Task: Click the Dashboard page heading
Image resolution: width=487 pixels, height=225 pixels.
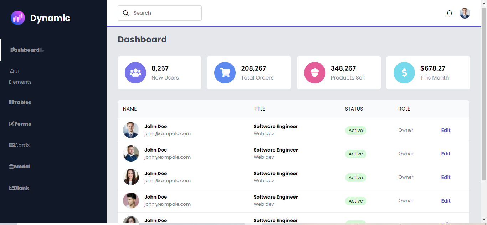Action: (x=142, y=40)
